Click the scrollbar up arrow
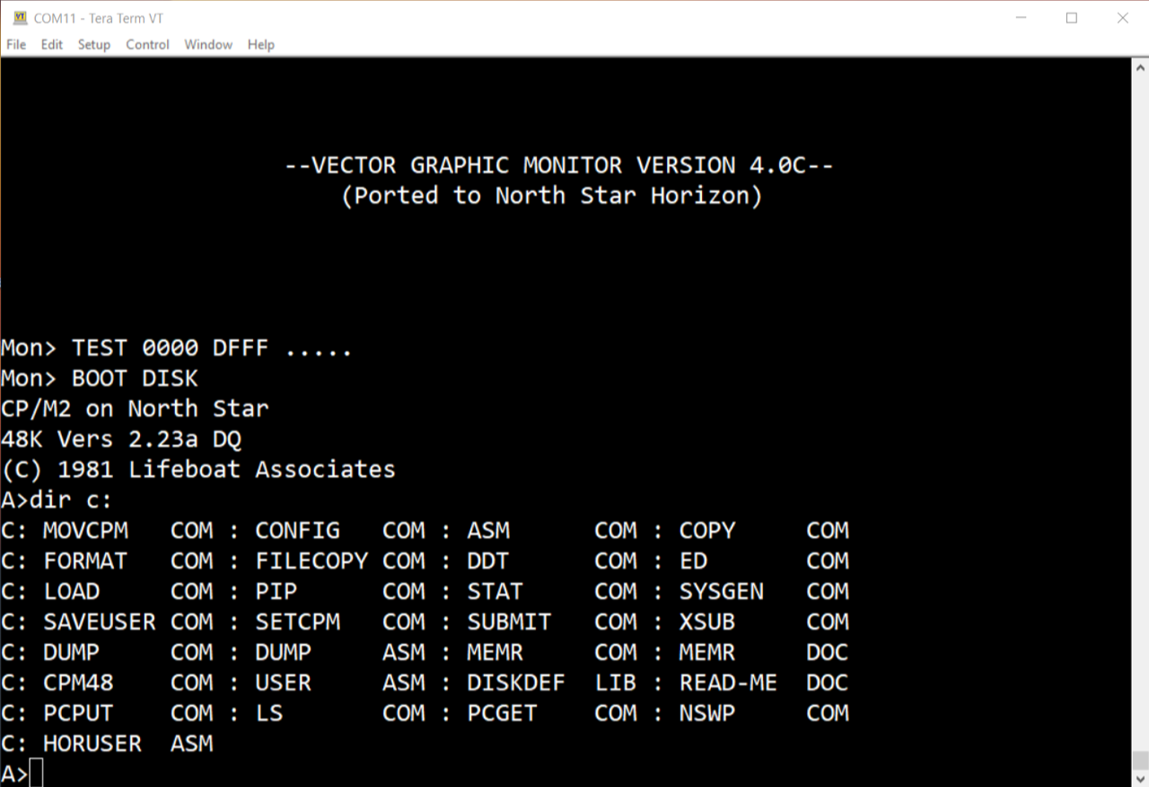This screenshot has width=1149, height=787. tap(1140, 66)
